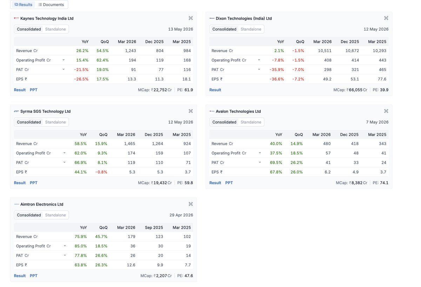The width and height of the screenshot is (421, 287).
Task: Open the Result link for Dixon Technologies
Action: pyautogui.click(x=215, y=90)
